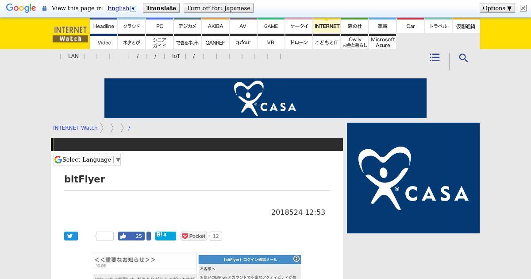Open the GAME tab

[x=271, y=26]
